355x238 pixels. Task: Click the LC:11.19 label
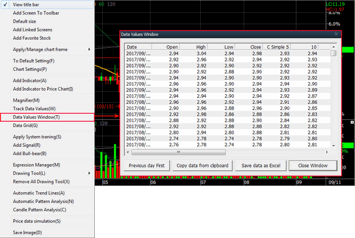pyautogui.click(x=335, y=4)
